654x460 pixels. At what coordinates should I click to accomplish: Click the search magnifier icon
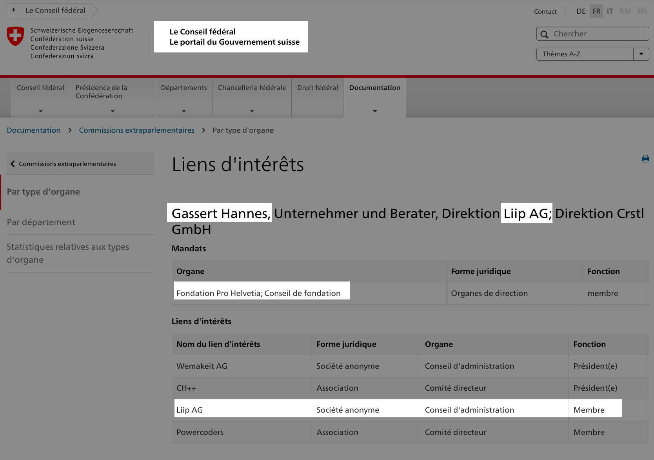pos(544,34)
